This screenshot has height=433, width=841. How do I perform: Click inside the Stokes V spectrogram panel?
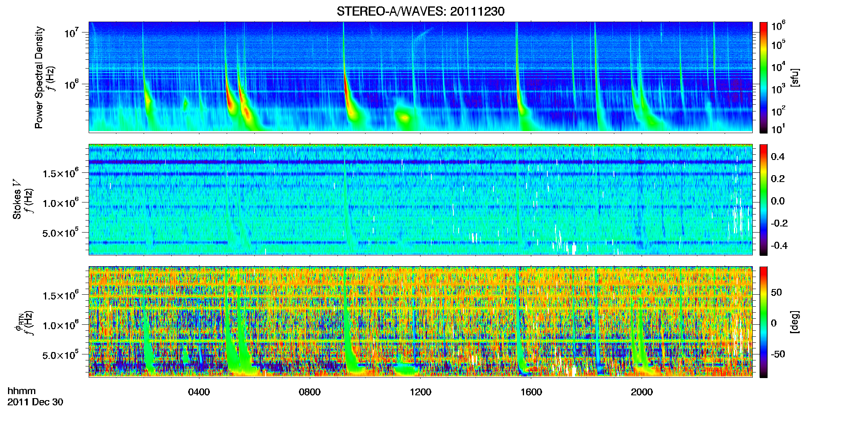tap(420, 199)
